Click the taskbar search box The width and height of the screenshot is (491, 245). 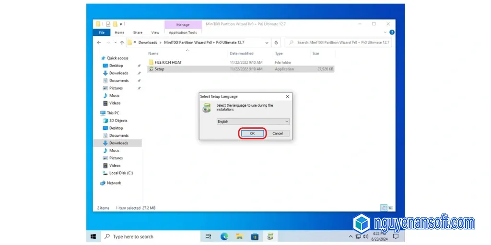150,236
